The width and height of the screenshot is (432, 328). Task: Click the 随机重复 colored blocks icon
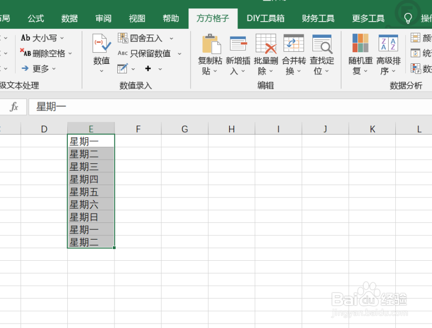[x=360, y=43]
